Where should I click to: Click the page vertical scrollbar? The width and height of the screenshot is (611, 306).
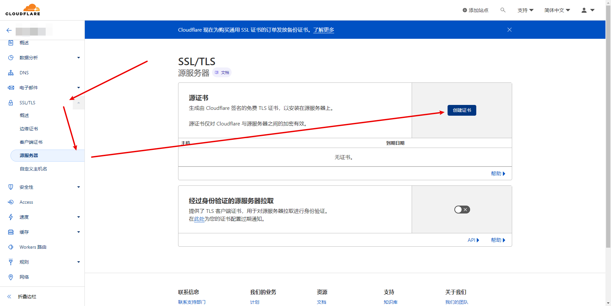click(608, 126)
